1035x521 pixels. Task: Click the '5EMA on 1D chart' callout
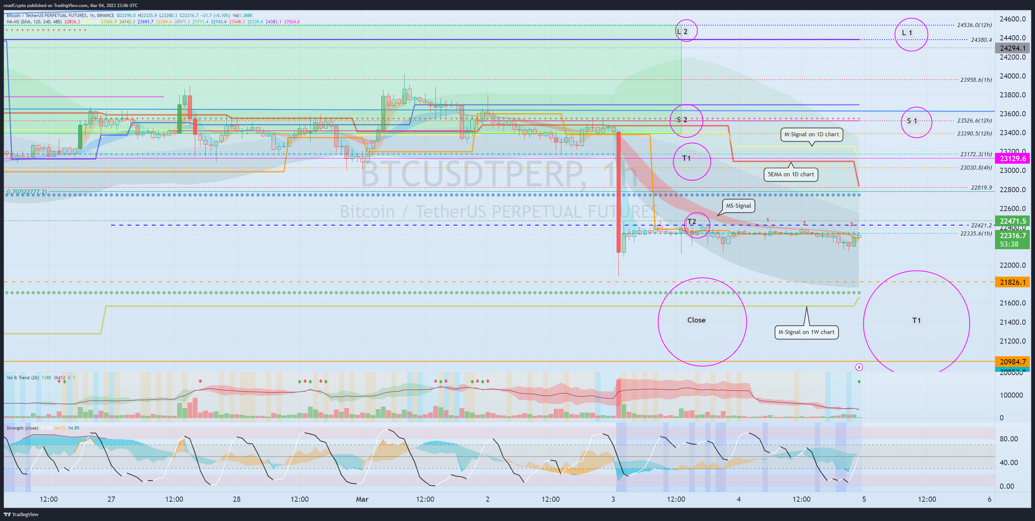791,174
